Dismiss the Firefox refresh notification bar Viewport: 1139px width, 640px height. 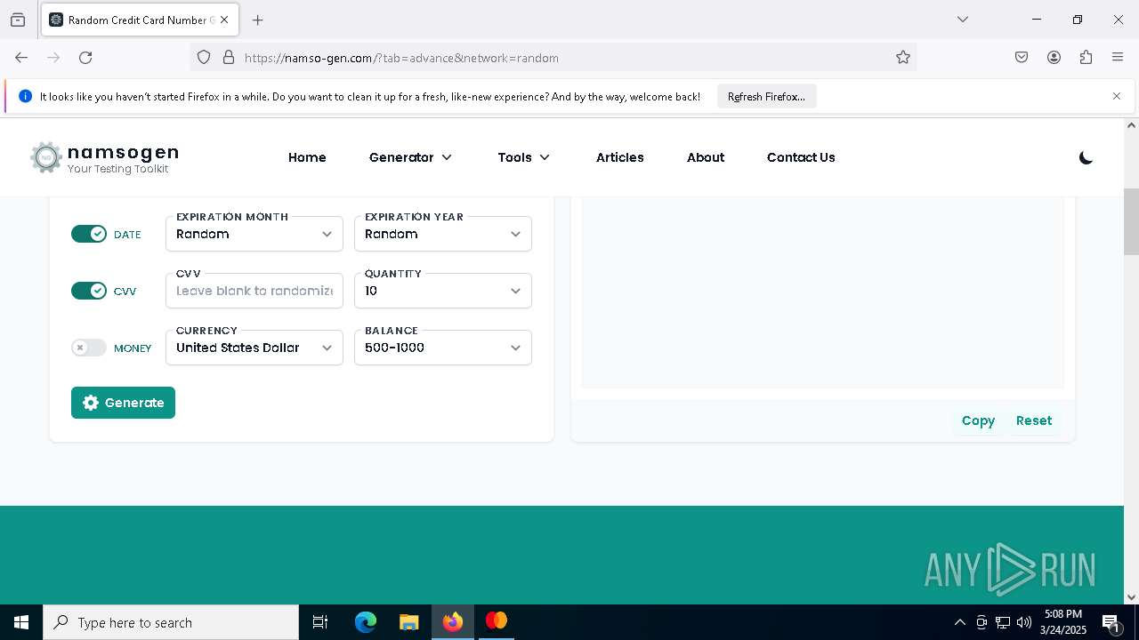pyautogui.click(x=1117, y=96)
